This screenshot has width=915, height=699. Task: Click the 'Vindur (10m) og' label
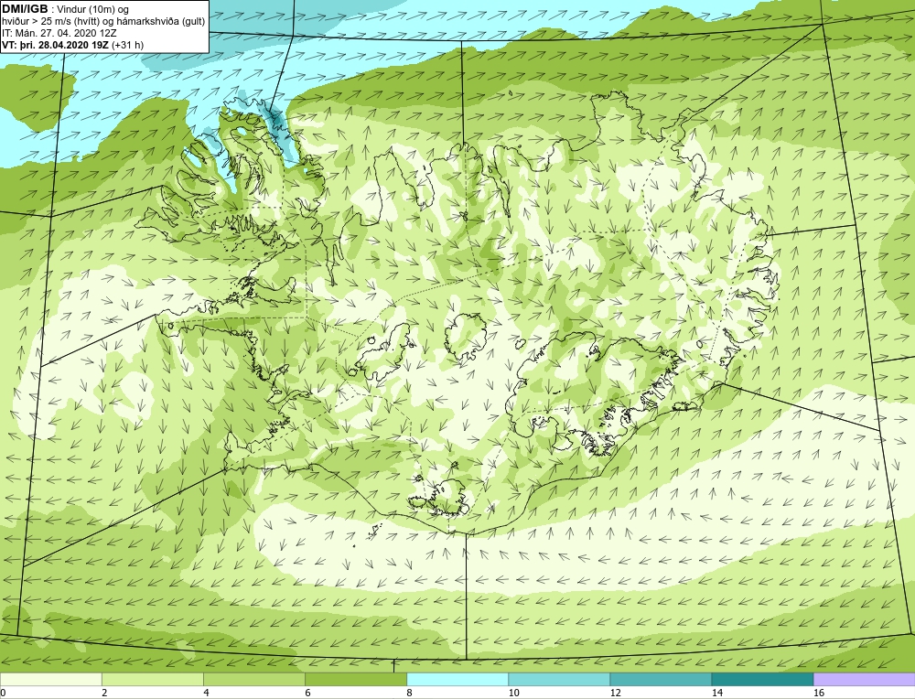[94, 9]
